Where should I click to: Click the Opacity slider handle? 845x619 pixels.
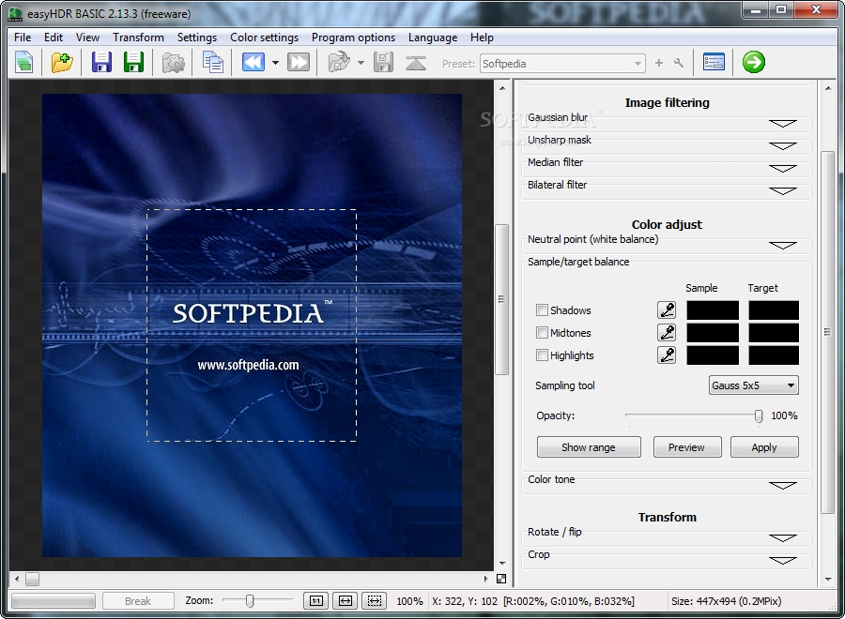tap(759, 416)
